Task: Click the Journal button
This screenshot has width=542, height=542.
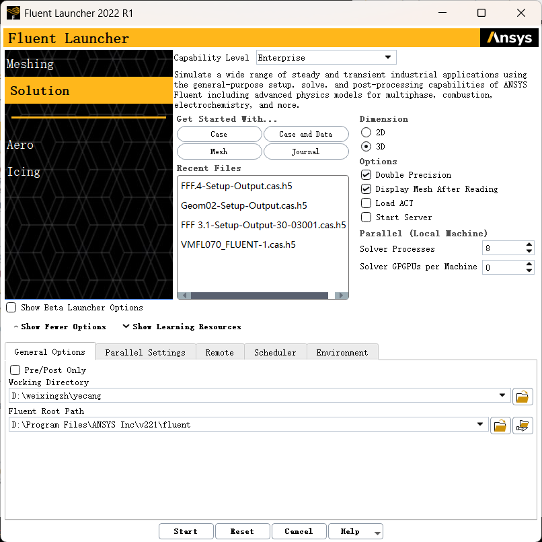Action: (x=306, y=151)
